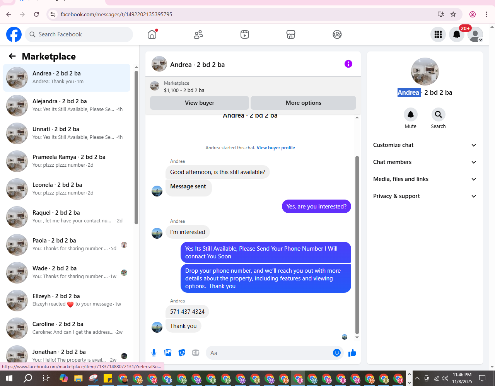Screen dimensions: 495x386
Task: Open Windows taskbar search
Action: (28, 378)
